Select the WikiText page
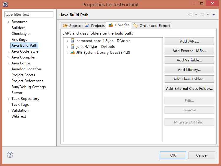Viewport: 221px width, 166px height. tap(19, 116)
